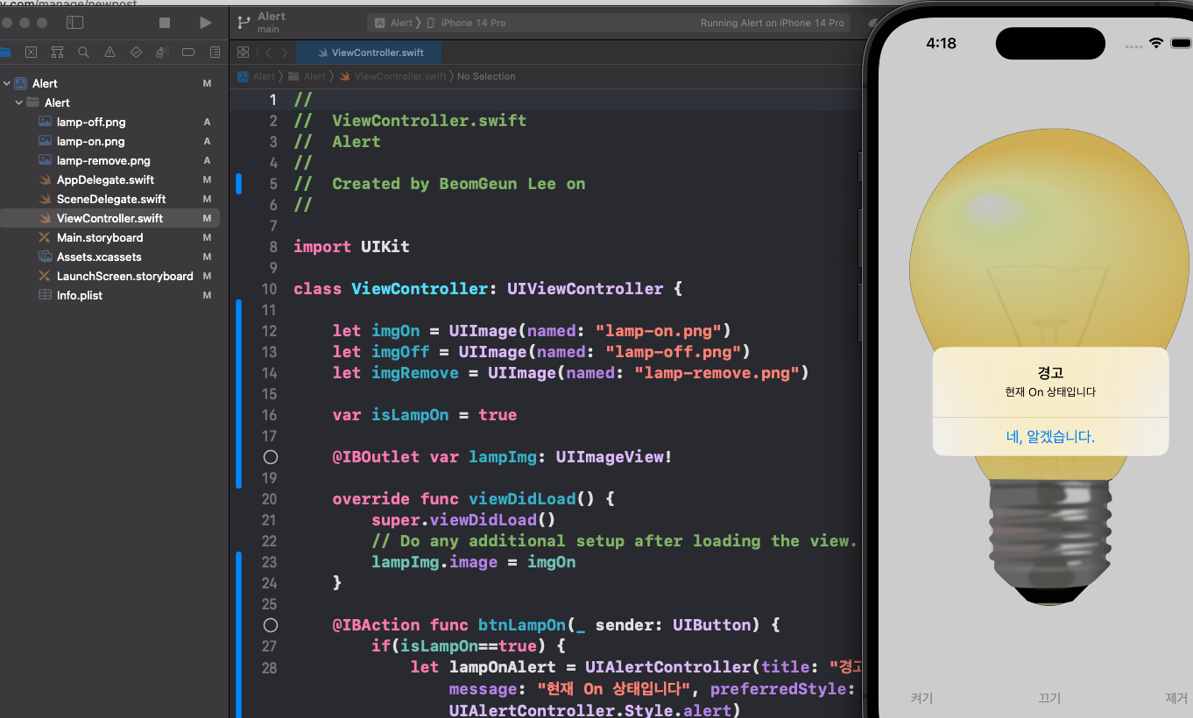Click the Wi-Fi icon in simulator status bar

click(1156, 43)
